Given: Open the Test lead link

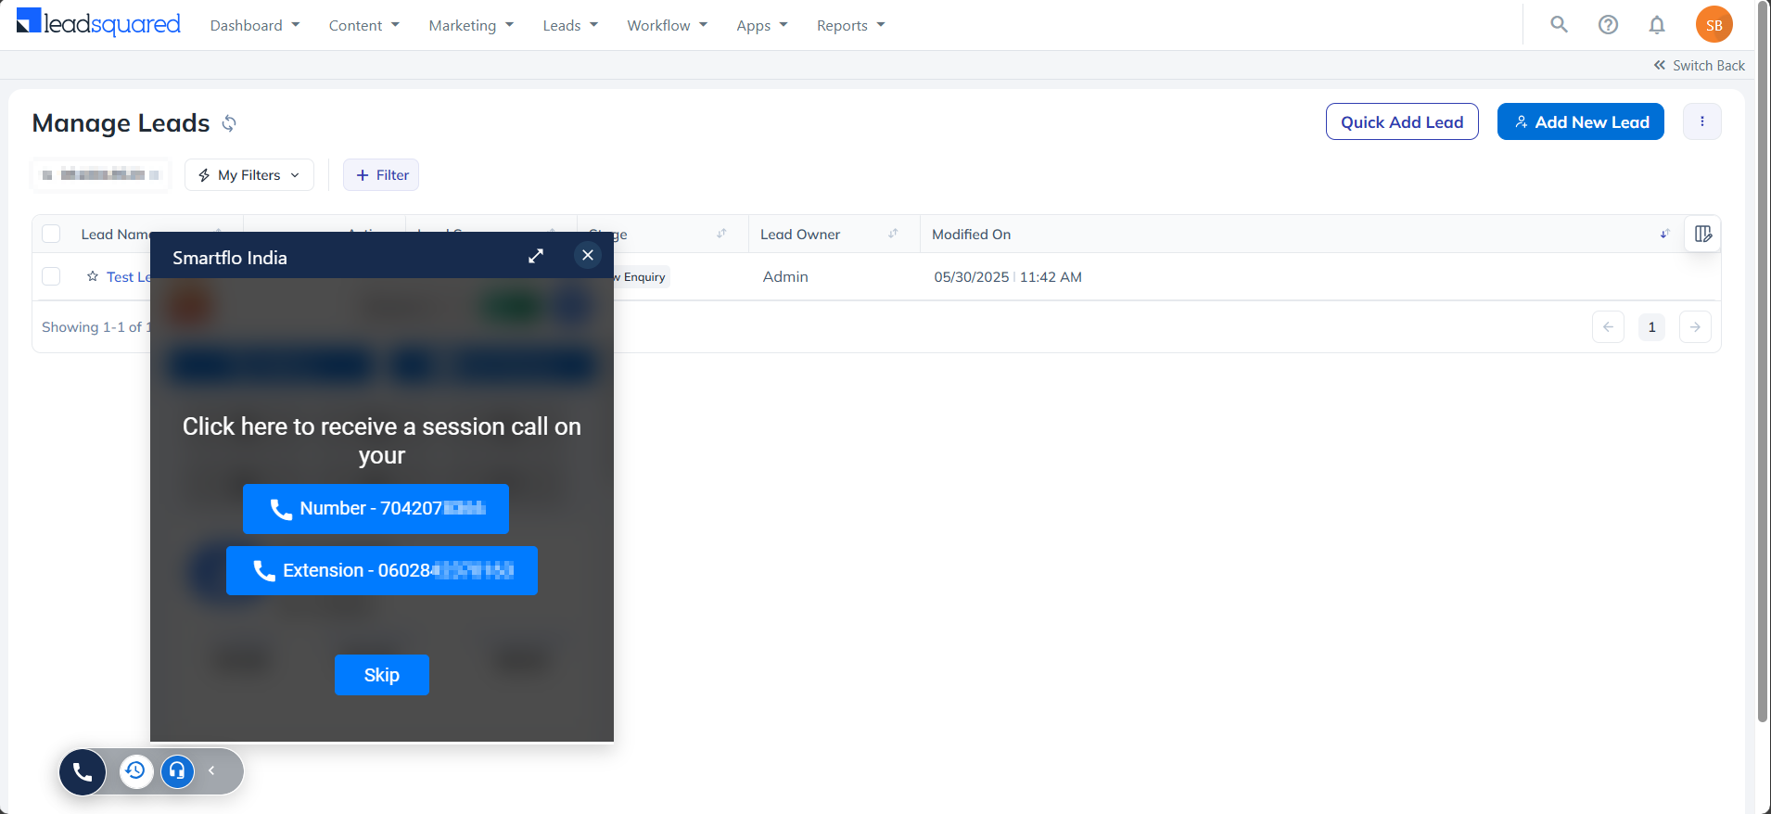Looking at the screenshot, I should pos(128,276).
